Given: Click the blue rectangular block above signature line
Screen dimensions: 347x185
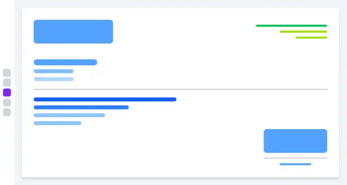Looking at the screenshot, I should [x=295, y=141].
